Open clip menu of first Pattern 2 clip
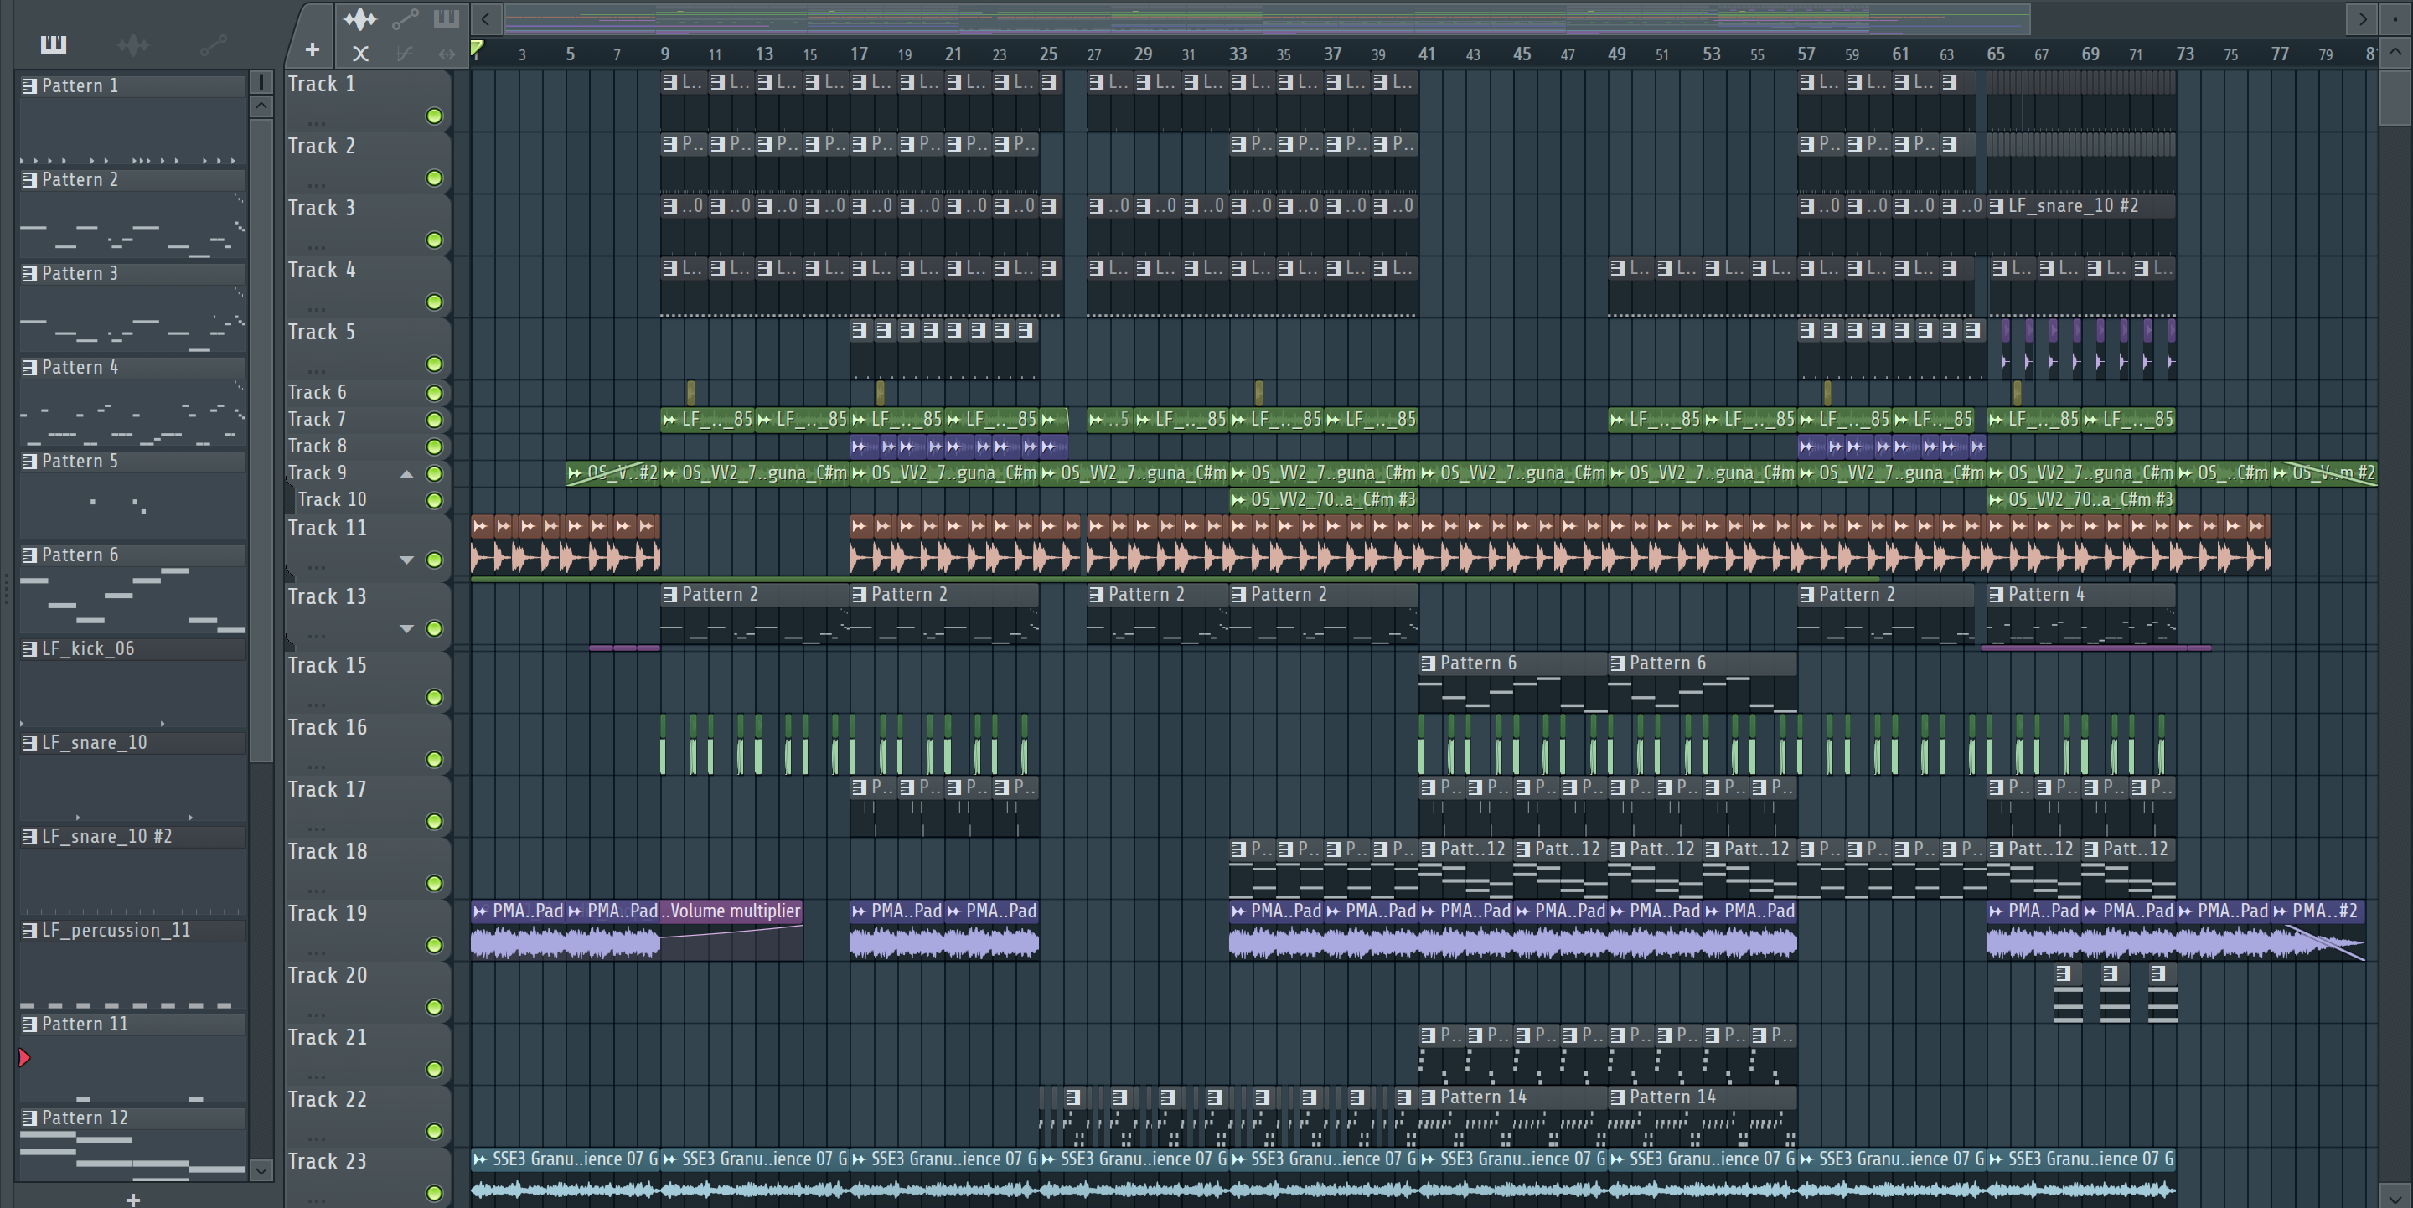This screenshot has height=1208, width=2413. click(x=669, y=594)
